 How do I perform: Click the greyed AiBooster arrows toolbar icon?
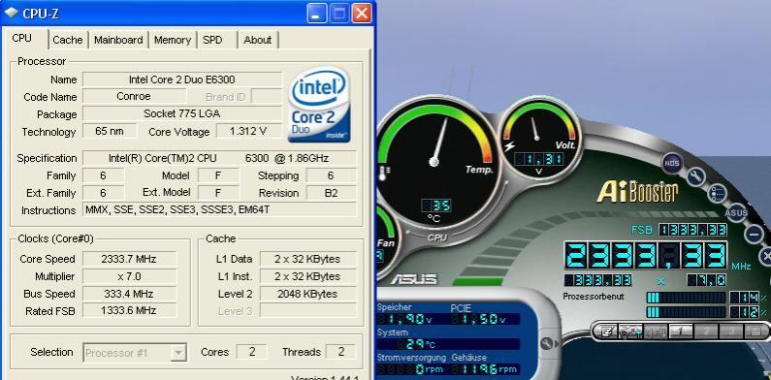(x=655, y=332)
